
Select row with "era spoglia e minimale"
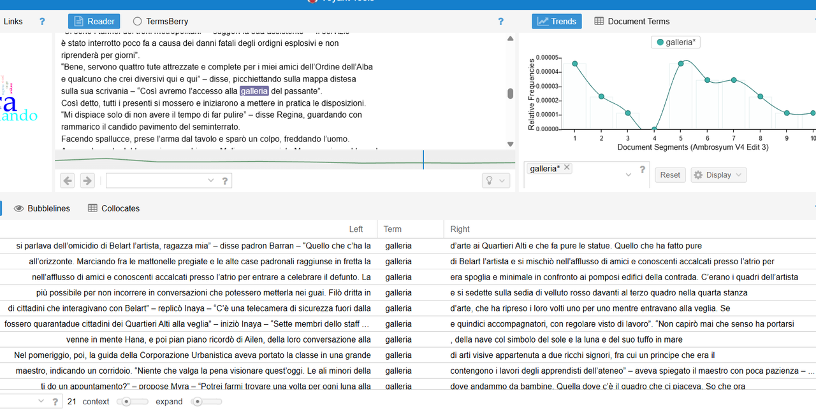point(408,277)
